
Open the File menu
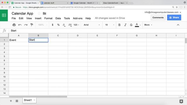(x=14, y=18)
